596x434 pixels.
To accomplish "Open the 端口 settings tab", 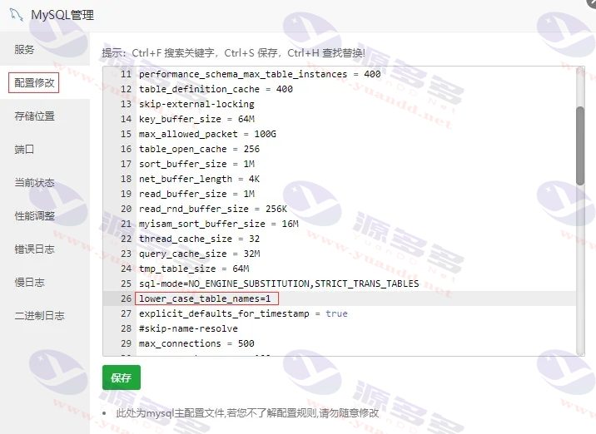I will (x=24, y=149).
